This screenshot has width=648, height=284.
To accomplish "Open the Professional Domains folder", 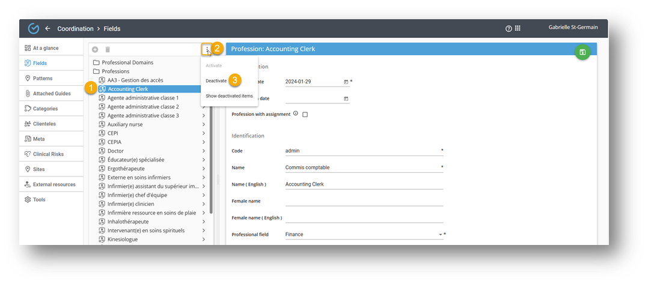I will pos(127,62).
